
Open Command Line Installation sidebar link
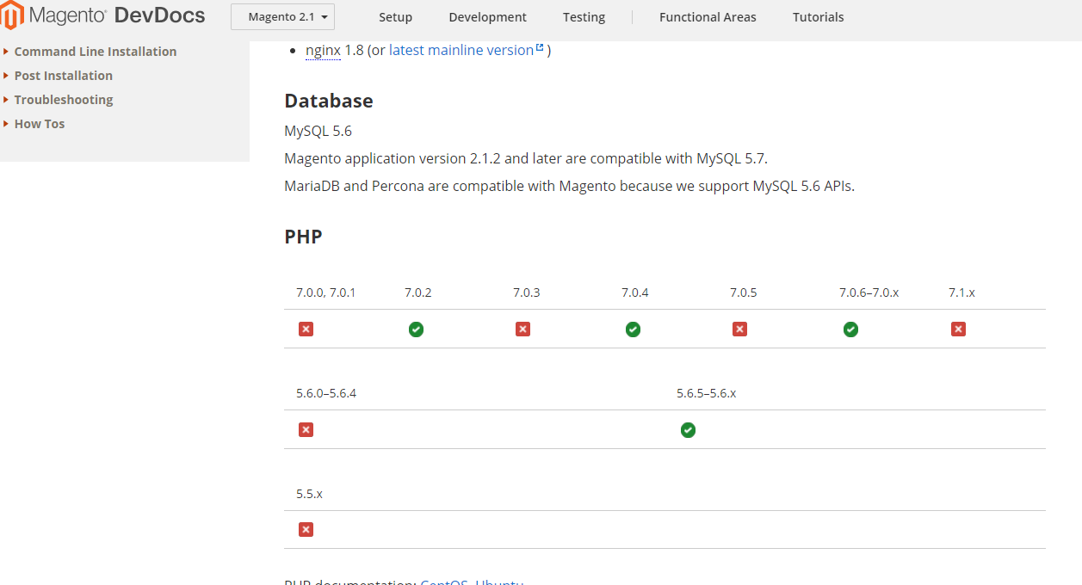click(96, 52)
